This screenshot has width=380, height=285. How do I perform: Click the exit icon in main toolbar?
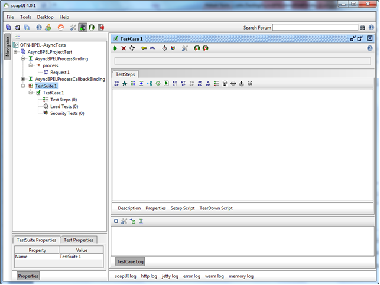click(x=101, y=27)
